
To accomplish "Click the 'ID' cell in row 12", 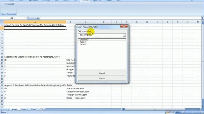I will coord(35,60).
